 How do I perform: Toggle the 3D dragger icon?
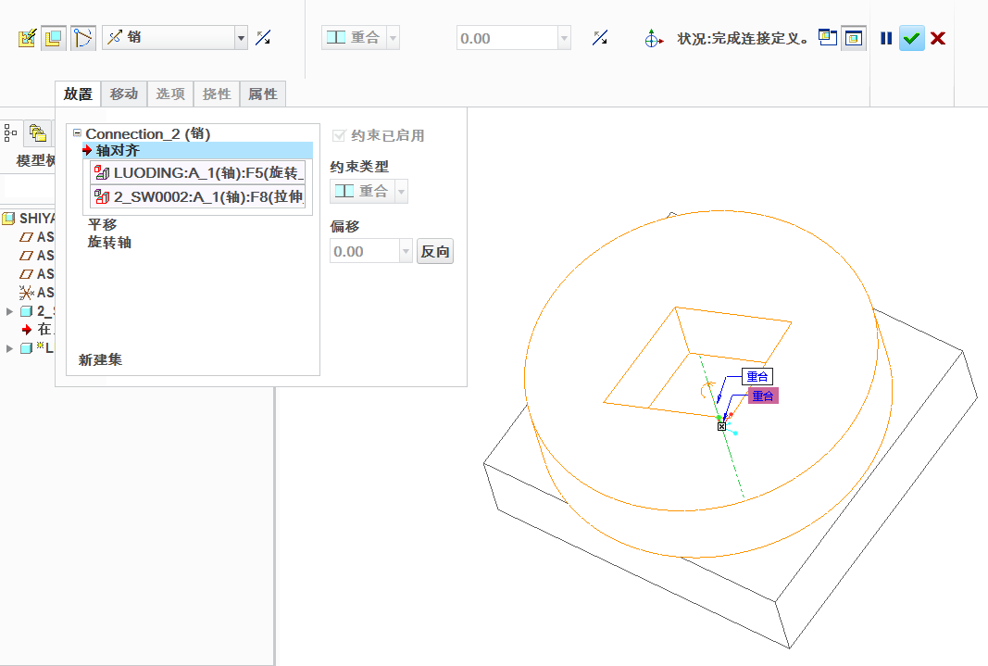pos(654,38)
